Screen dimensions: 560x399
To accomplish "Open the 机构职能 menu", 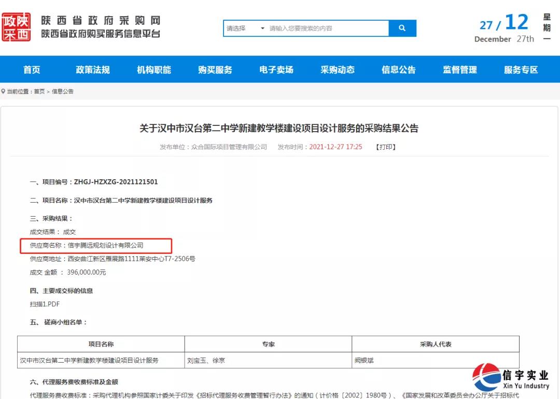I will point(153,69).
